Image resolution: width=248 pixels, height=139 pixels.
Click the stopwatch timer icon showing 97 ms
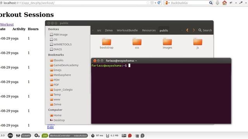[x=93, y=136]
